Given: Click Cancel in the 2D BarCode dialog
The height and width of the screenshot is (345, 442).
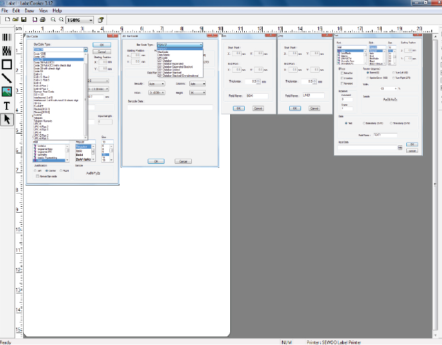Looking at the screenshot, I should tap(183, 161).
